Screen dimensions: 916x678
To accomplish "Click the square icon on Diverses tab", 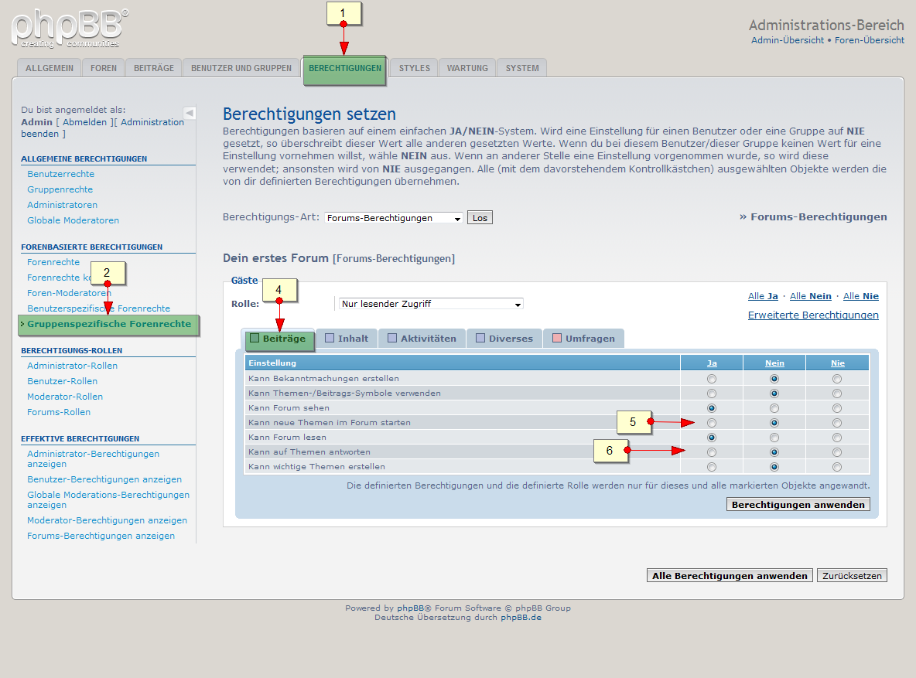I will coord(480,339).
